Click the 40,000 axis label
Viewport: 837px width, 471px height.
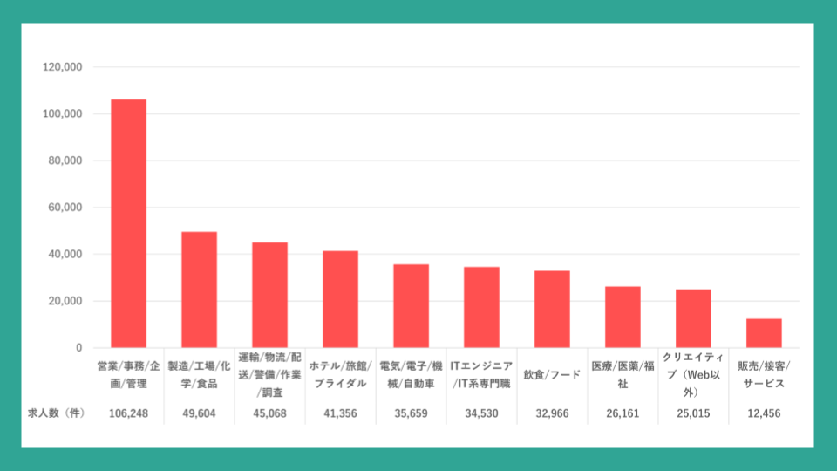[x=65, y=254]
